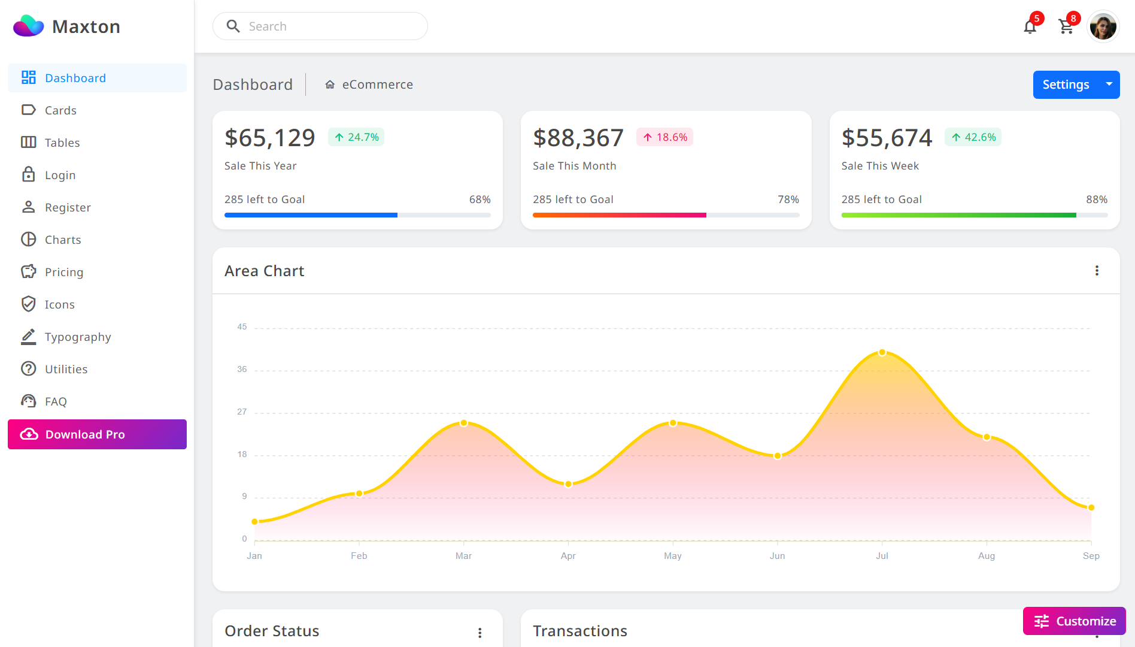Click the Customize button
This screenshot has width=1135, height=647.
click(1074, 621)
